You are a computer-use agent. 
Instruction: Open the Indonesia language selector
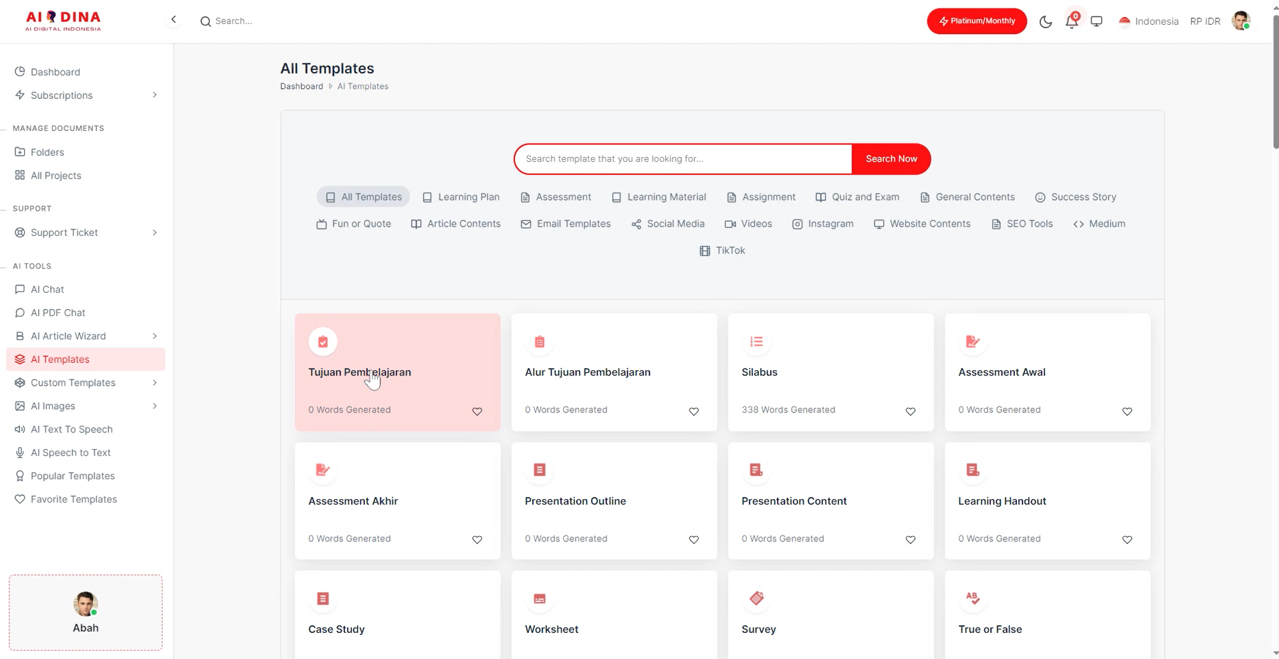point(1149,21)
